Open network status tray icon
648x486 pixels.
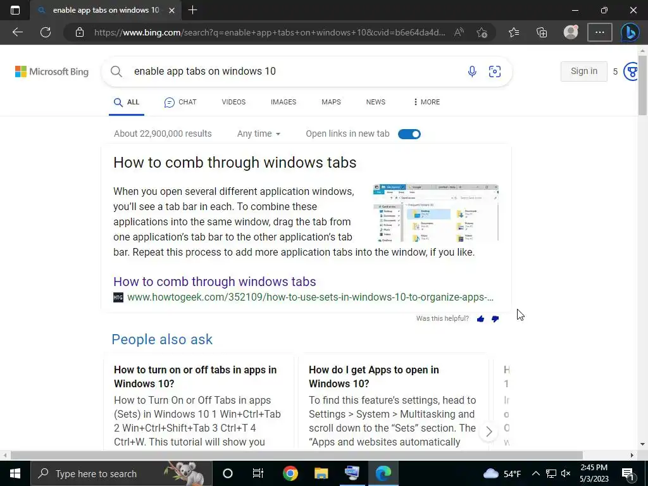pos(551,473)
